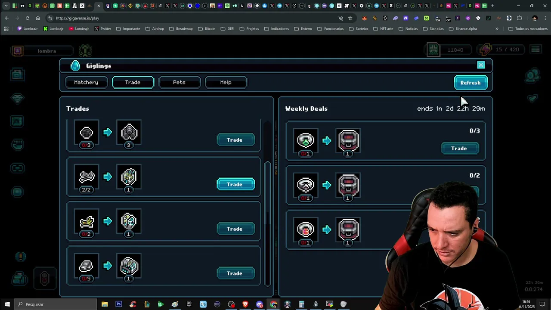Viewport: 551px width, 310px height.
Task: Open the Breadswap bookmarks folder
Action: 181,29
